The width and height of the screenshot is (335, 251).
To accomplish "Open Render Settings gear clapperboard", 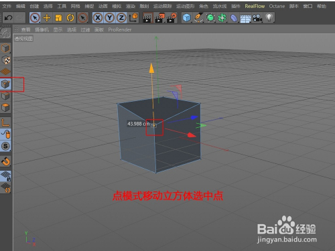I will 172,17.
